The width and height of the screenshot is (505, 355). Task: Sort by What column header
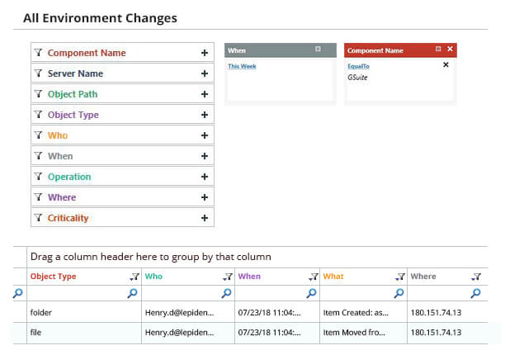[x=333, y=277]
